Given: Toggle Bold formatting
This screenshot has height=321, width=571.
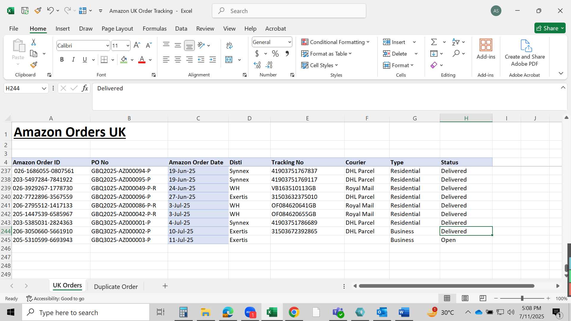Looking at the screenshot, I should point(62,59).
